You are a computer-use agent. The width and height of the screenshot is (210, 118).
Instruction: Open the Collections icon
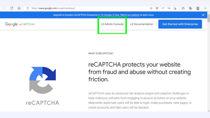pyautogui.click(x=190, y=8)
